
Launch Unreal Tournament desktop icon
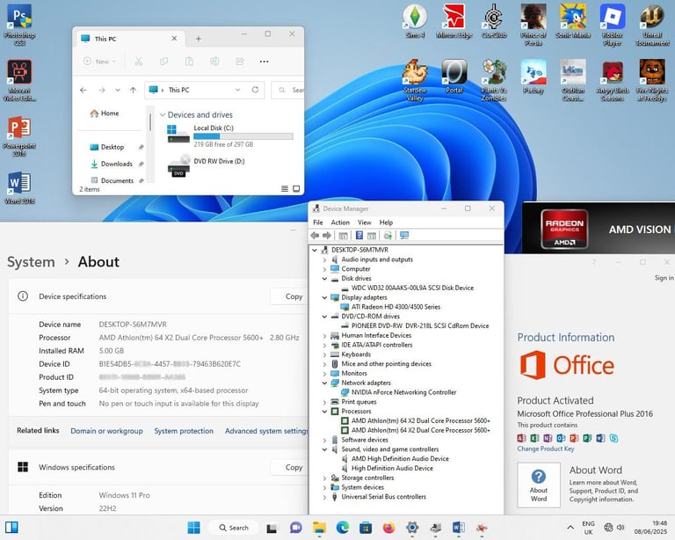[652, 24]
